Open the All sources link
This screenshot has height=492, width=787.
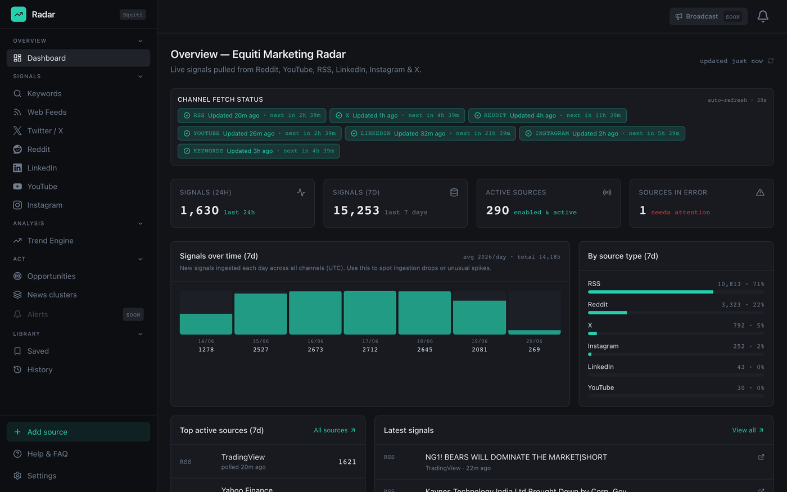point(334,430)
